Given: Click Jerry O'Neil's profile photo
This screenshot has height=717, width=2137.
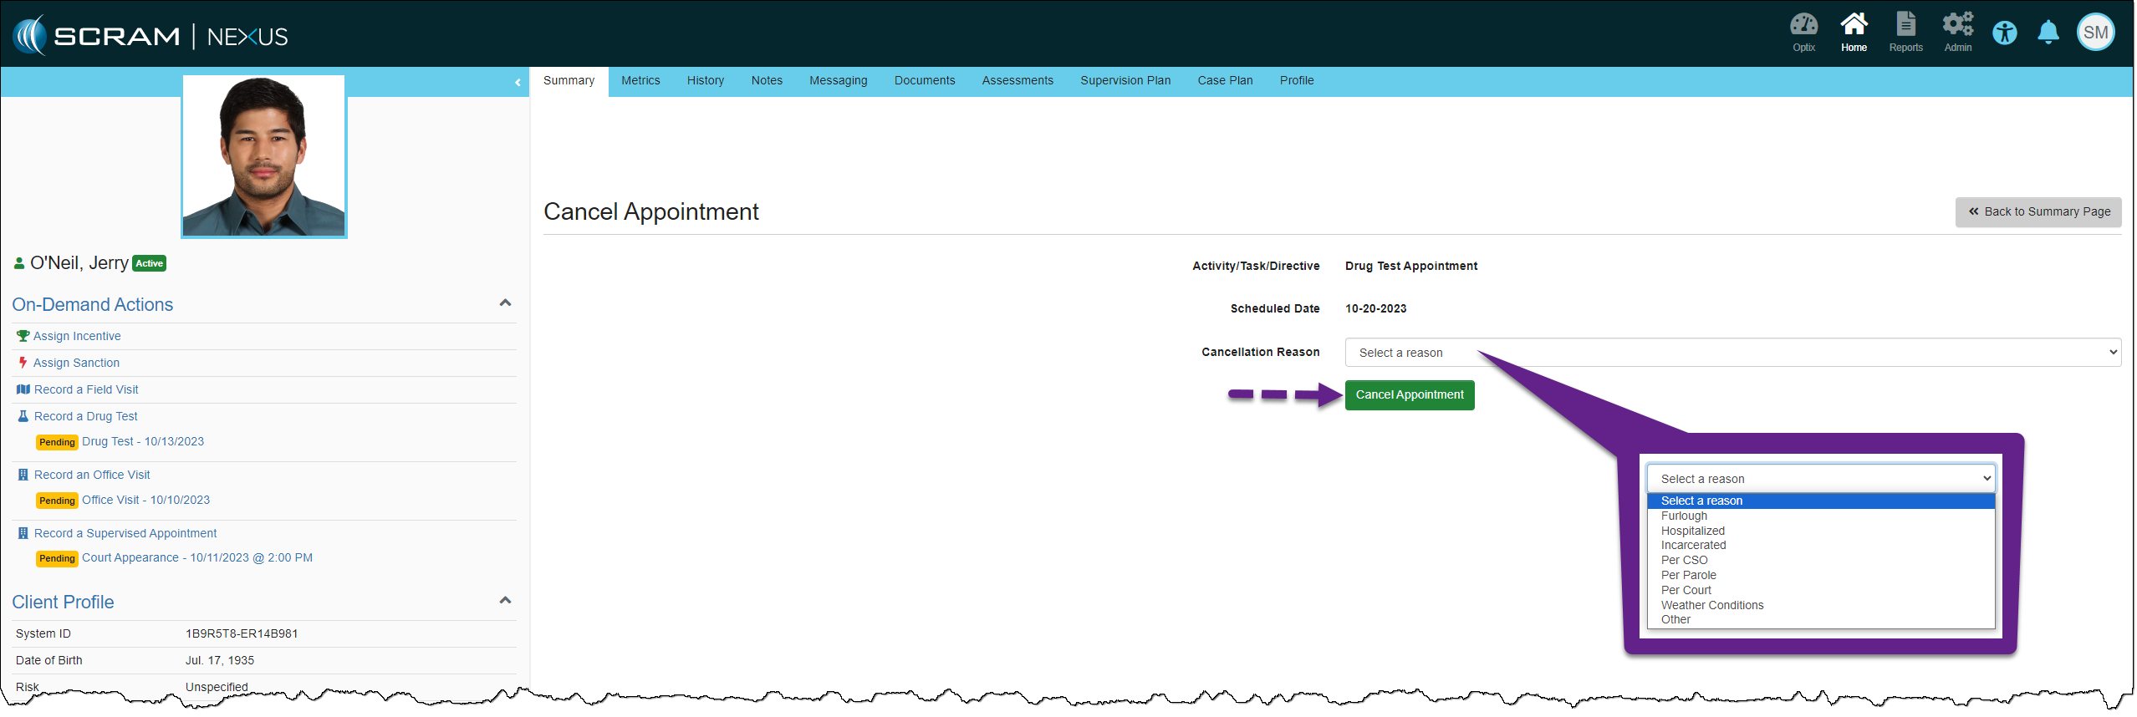Looking at the screenshot, I should click(x=264, y=156).
